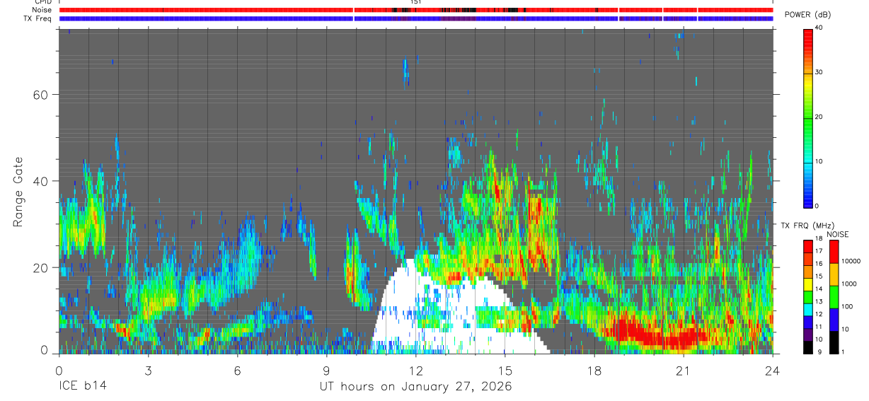Screen dimensions: 869x401
Task: Click the red top segment of NOISE legend
Action: pos(834,252)
